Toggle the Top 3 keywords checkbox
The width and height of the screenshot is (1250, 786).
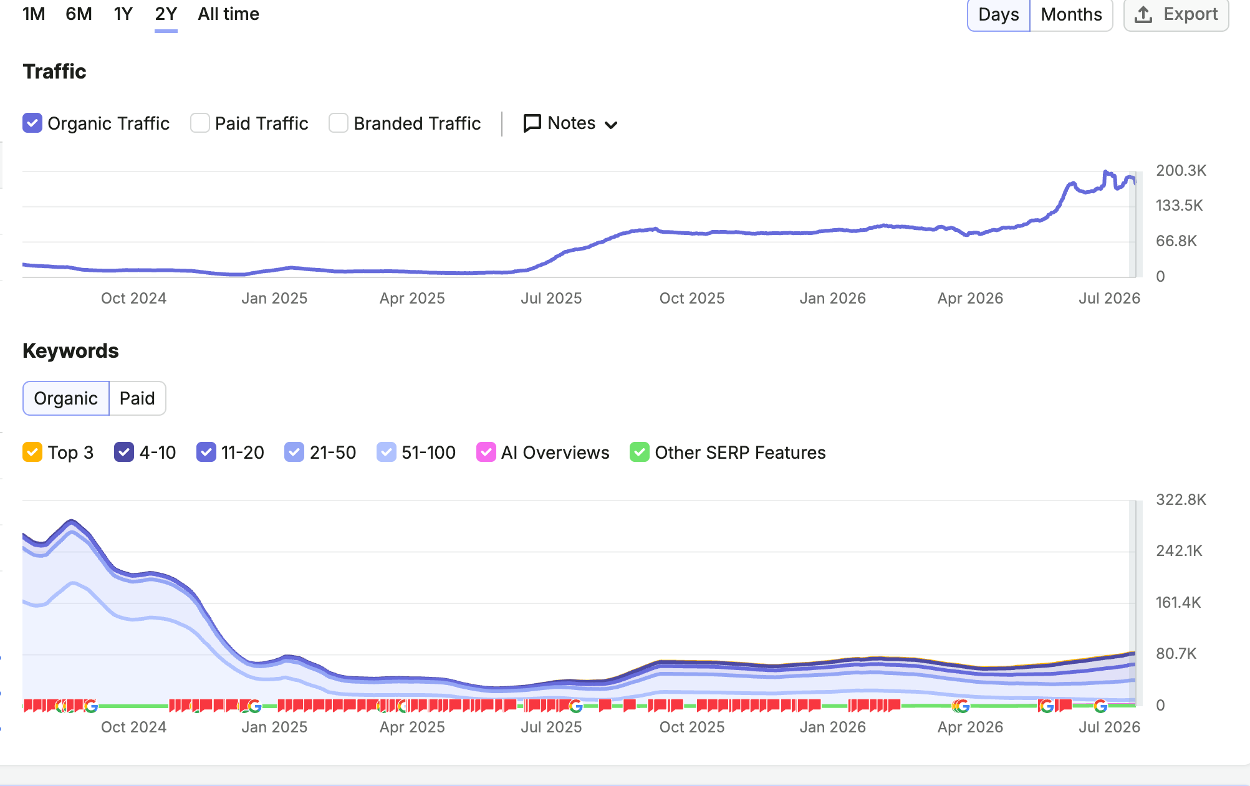32,452
